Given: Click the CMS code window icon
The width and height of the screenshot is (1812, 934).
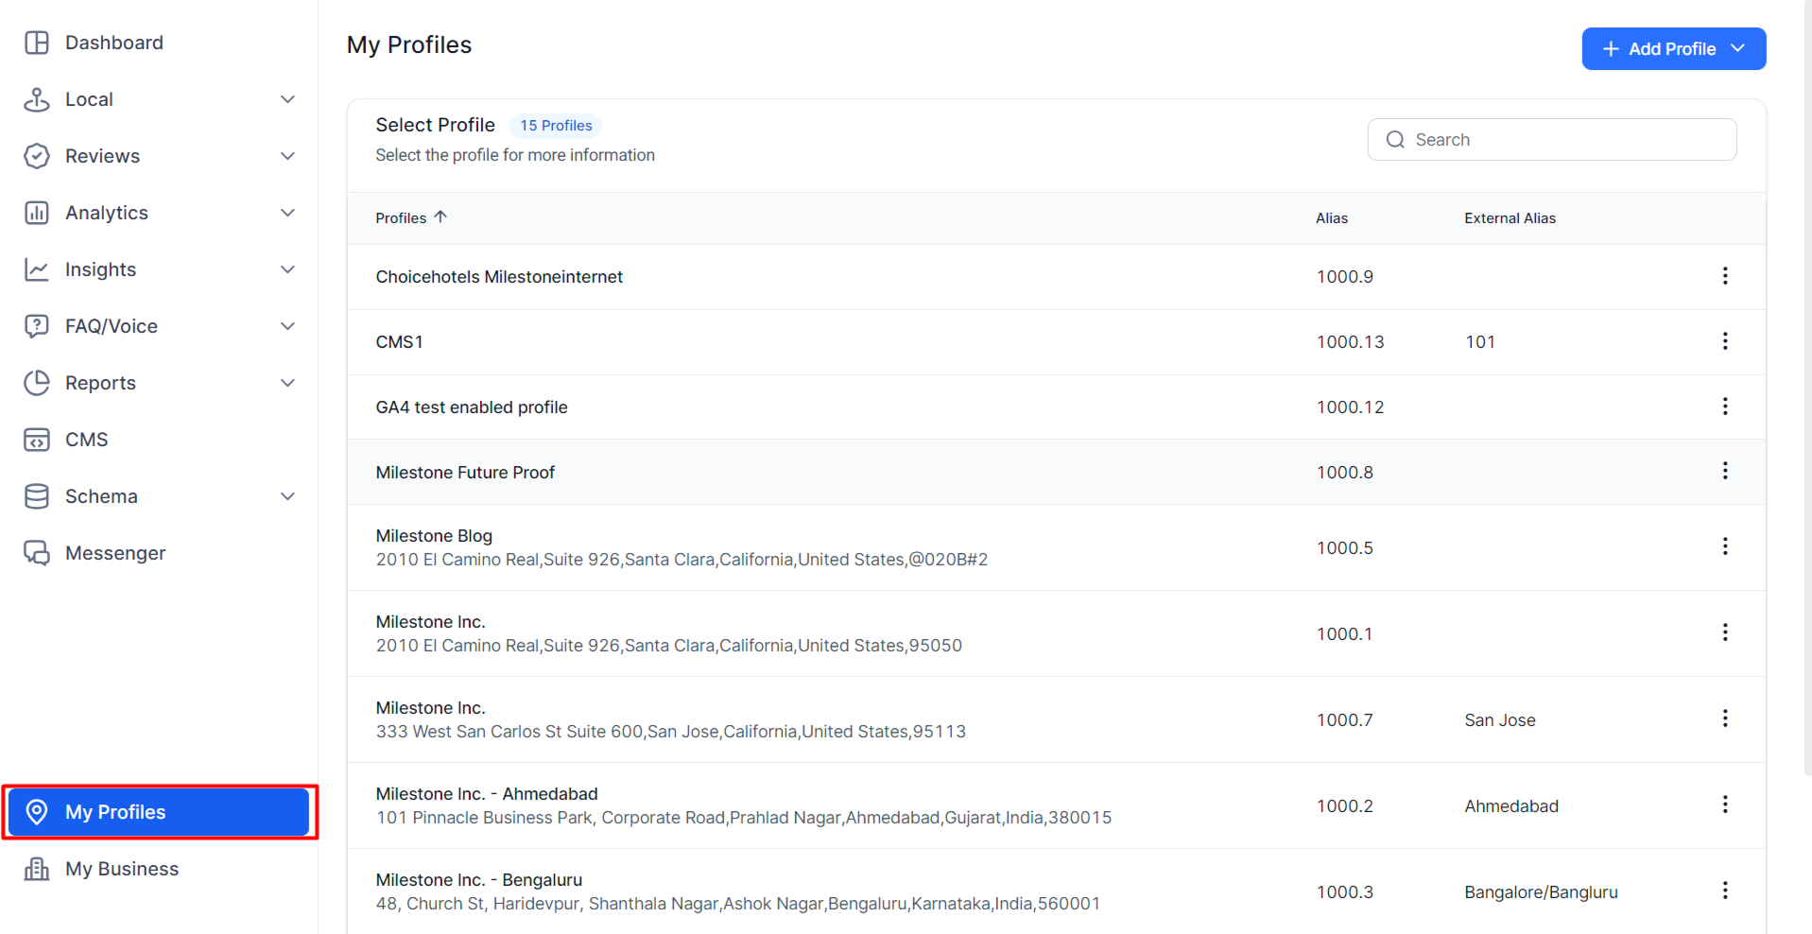Looking at the screenshot, I should point(37,440).
